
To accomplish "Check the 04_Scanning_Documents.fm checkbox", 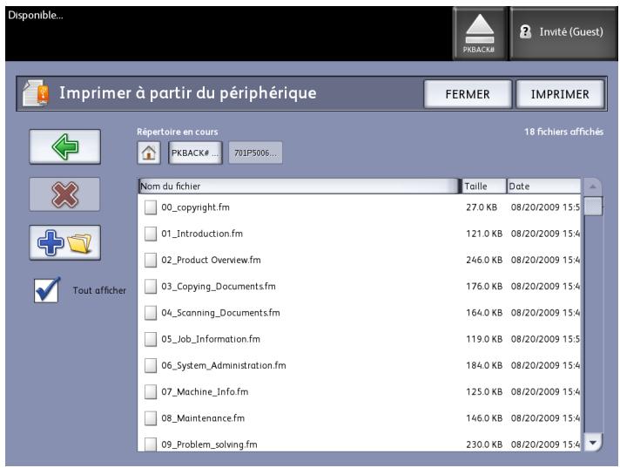I will point(151,313).
